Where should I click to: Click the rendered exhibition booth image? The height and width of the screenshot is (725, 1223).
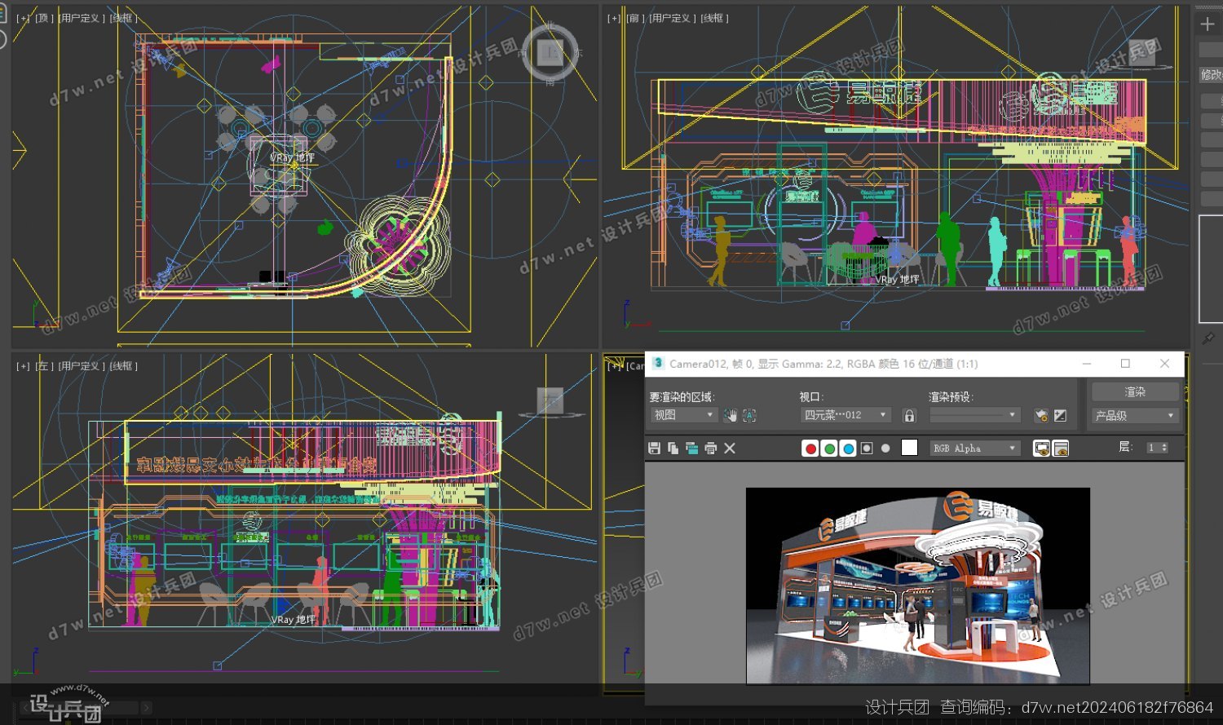coord(917,586)
